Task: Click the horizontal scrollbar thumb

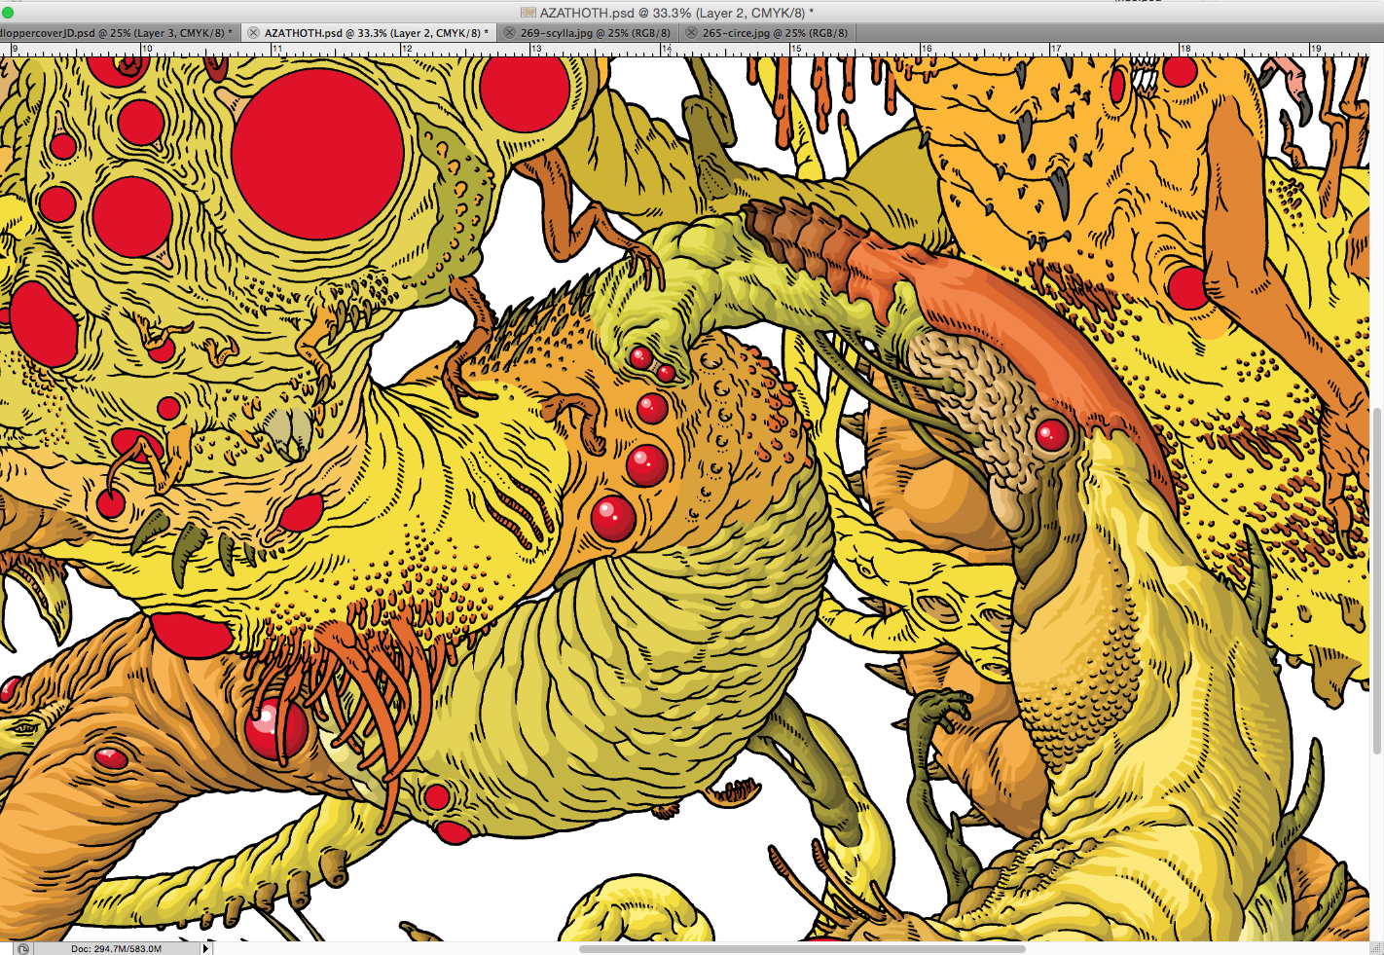Action: [x=802, y=948]
